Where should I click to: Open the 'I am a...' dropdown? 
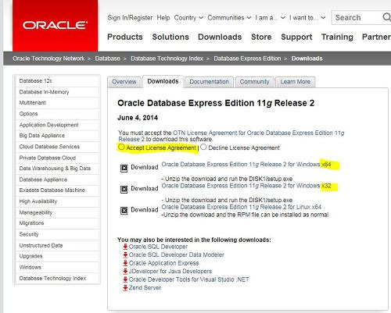(x=270, y=18)
